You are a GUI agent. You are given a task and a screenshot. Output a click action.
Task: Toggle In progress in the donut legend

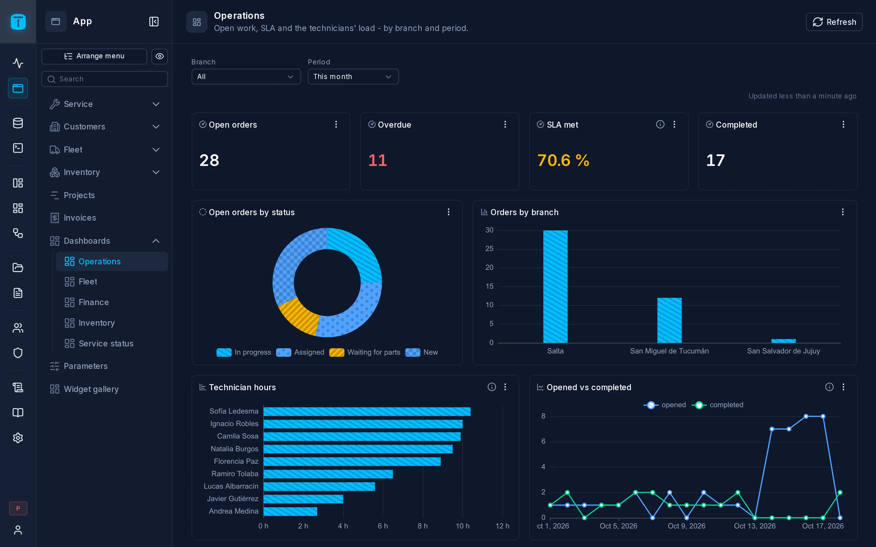(244, 353)
